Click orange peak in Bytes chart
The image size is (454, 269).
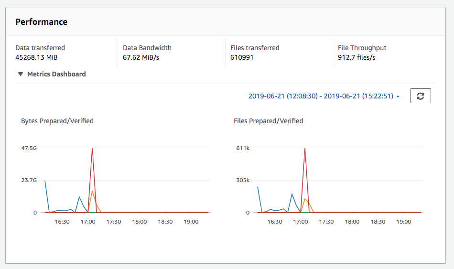click(x=92, y=191)
